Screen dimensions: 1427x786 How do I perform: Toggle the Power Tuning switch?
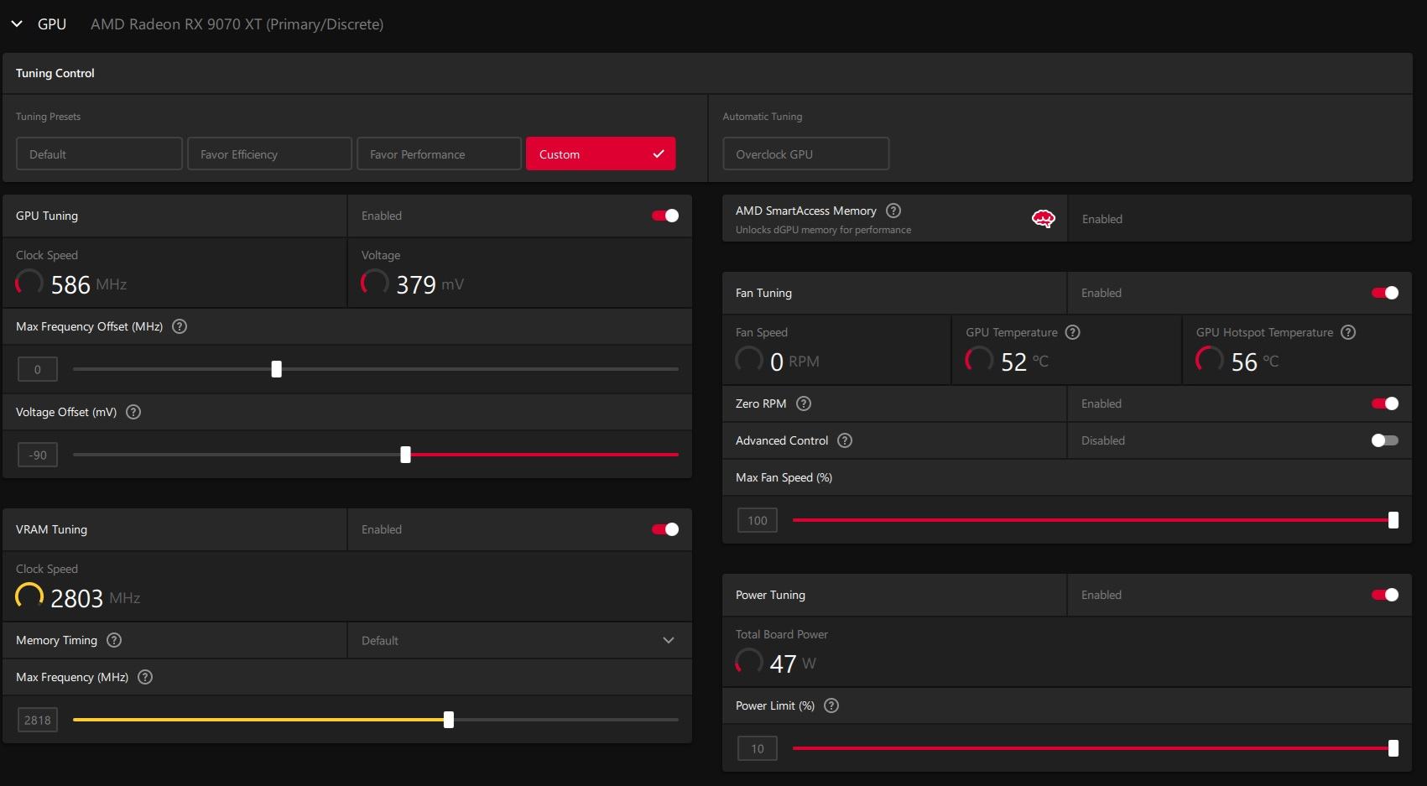click(1385, 595)
